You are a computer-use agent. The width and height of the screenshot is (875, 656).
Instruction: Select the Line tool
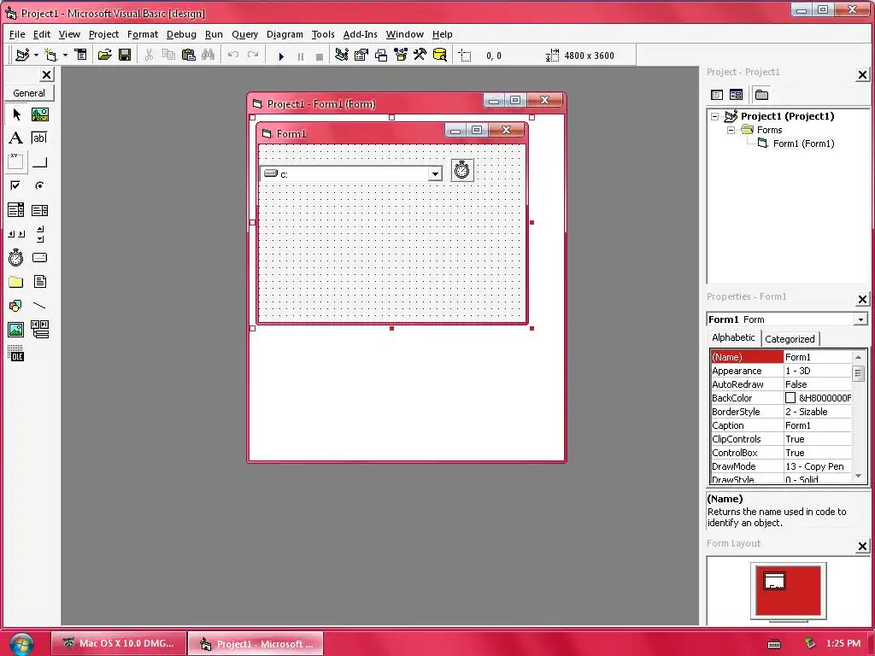(39, 306)
